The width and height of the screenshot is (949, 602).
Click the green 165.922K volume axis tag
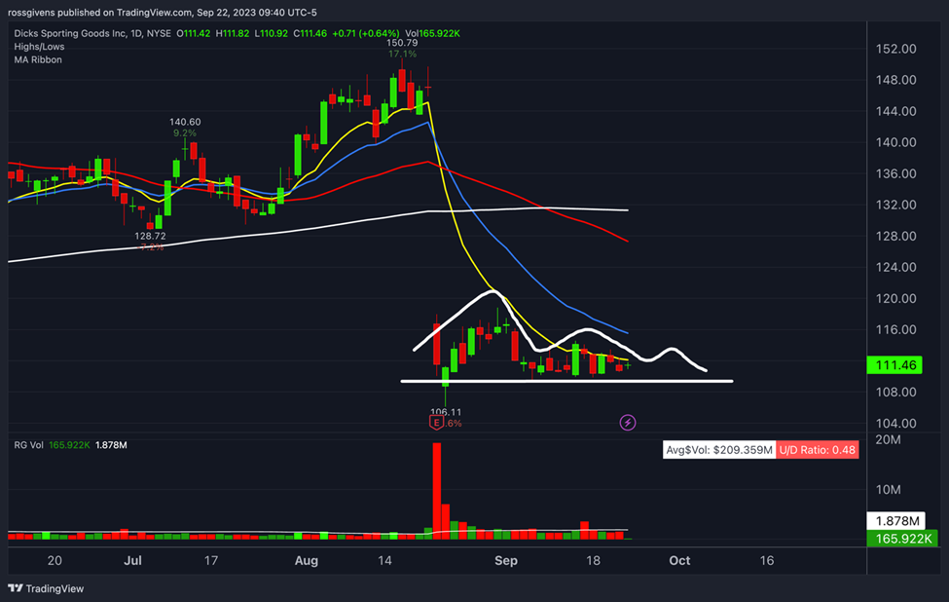click(902, 539)
